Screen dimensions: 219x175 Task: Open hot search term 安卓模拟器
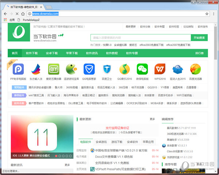pos(120,45)
